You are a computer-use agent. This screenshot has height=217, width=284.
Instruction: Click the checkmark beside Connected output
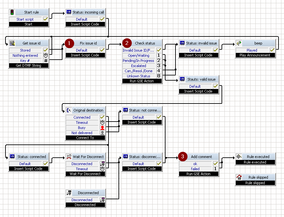tap(102, 117)
